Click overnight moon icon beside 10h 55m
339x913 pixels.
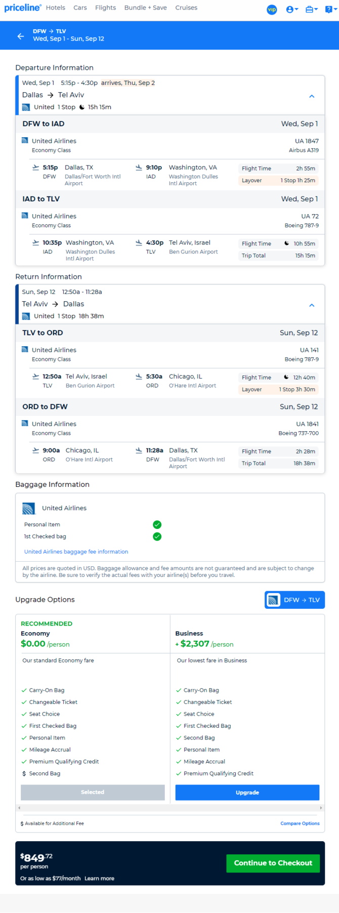click(x=286, y=243)
